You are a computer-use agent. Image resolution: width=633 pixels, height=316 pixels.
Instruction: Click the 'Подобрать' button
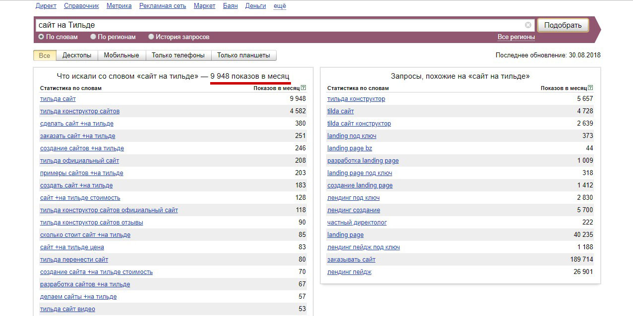(563, 25)
